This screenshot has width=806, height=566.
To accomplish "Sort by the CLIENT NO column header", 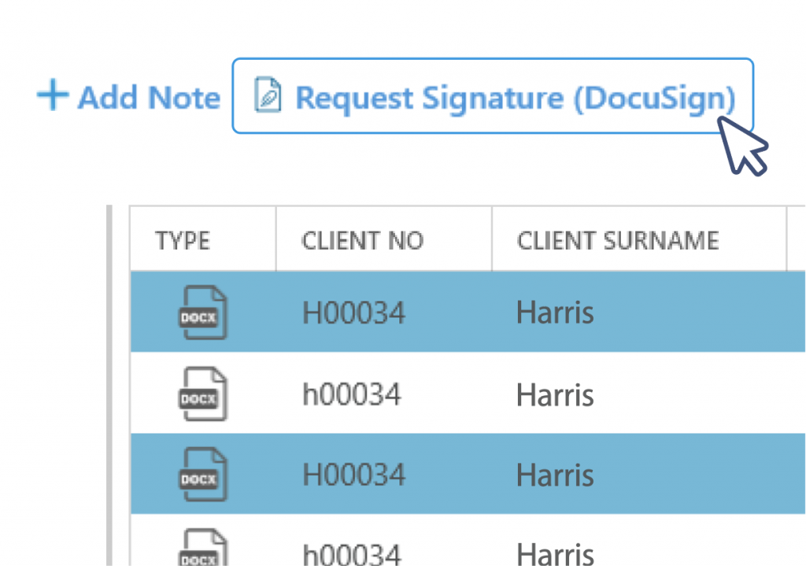I will pos(362,241).
